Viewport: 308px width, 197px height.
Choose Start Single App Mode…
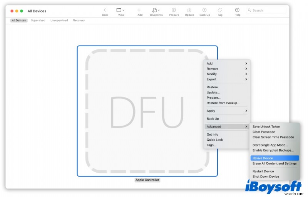coord(275,145)
